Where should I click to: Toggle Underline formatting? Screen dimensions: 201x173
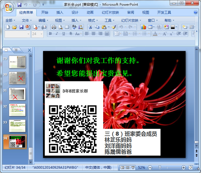pos(64,34)
